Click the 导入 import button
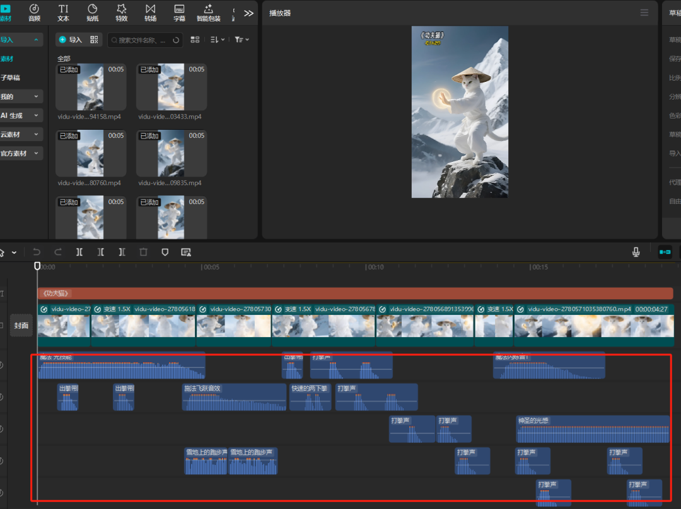The image size is (681, 509). point(71,40)
